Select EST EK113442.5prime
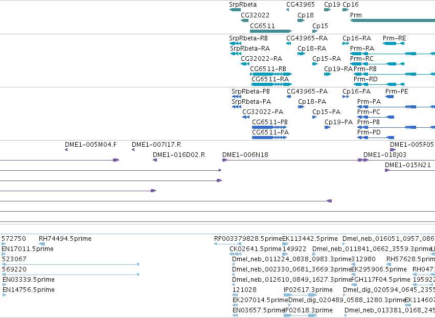Image resolution: width=435 pixels, height=318 pixels. [x=285, y=244]
